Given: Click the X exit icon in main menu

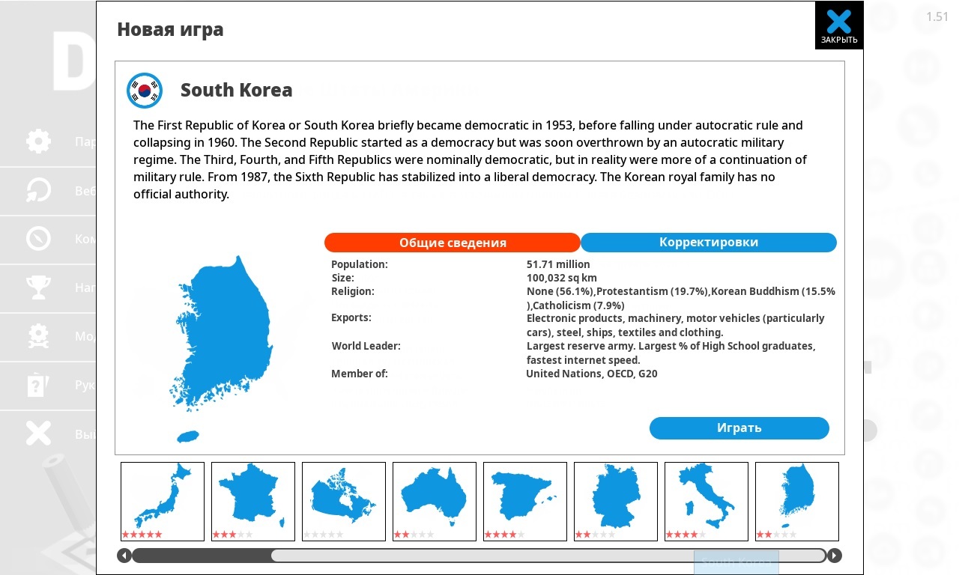Looking at the screenshot, I should coord(38,433).
